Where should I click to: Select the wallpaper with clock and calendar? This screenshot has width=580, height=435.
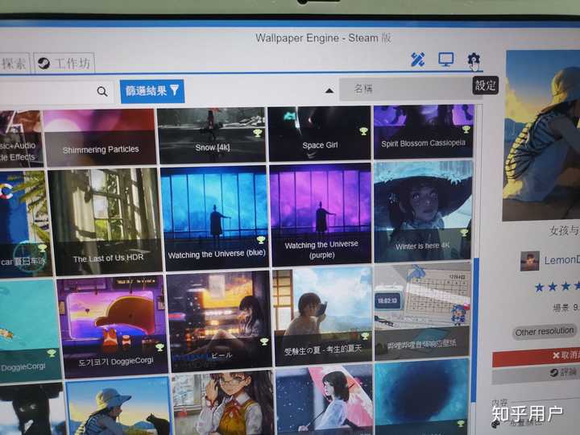422,312
